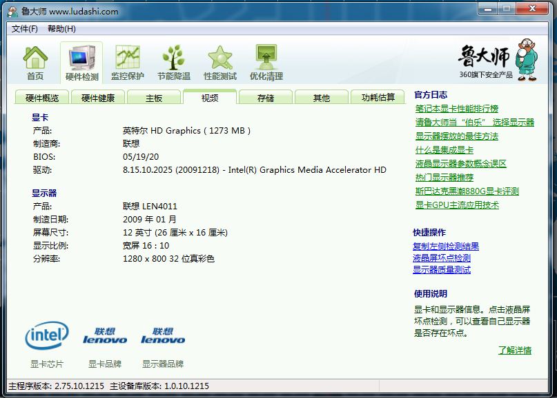Click 复制左侧检测结果 link
The image size is (557, 398).
click(446, 247)
